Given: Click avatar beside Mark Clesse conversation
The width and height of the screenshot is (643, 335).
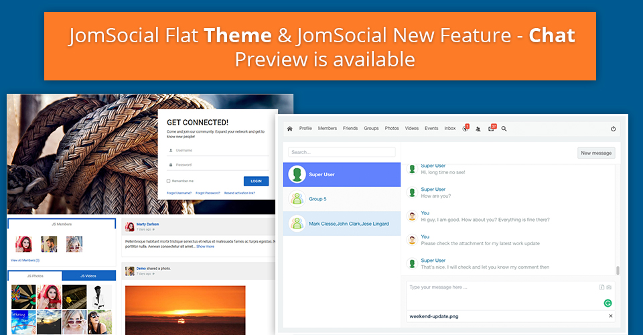Looking at the screenshot, I should click(x=297, y=224).
